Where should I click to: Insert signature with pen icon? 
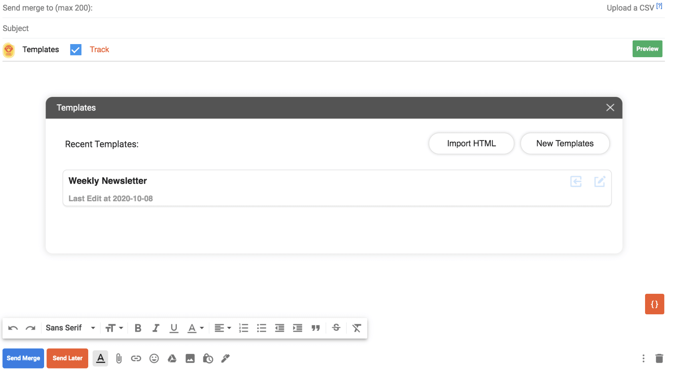226,358
